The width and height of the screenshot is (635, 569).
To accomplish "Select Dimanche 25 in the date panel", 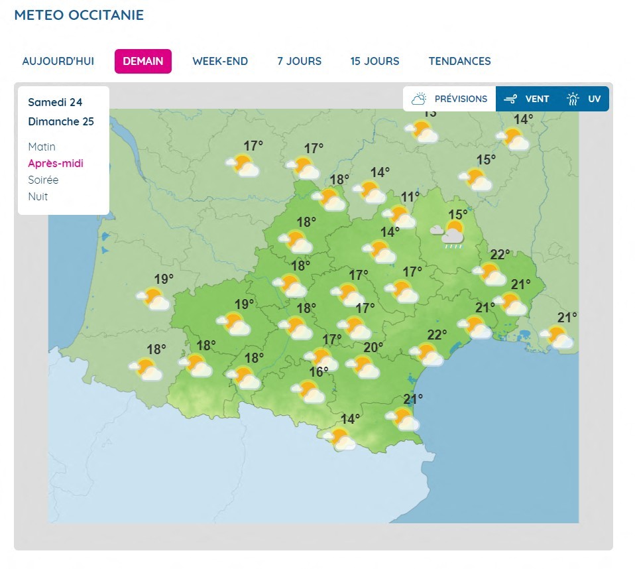I will click(x=61, y=121).
